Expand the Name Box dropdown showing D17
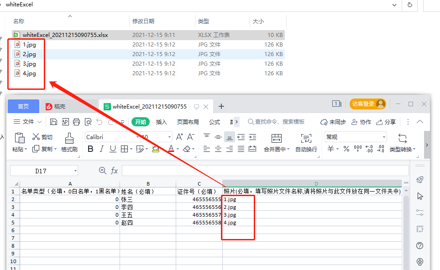 click(75, 171)
